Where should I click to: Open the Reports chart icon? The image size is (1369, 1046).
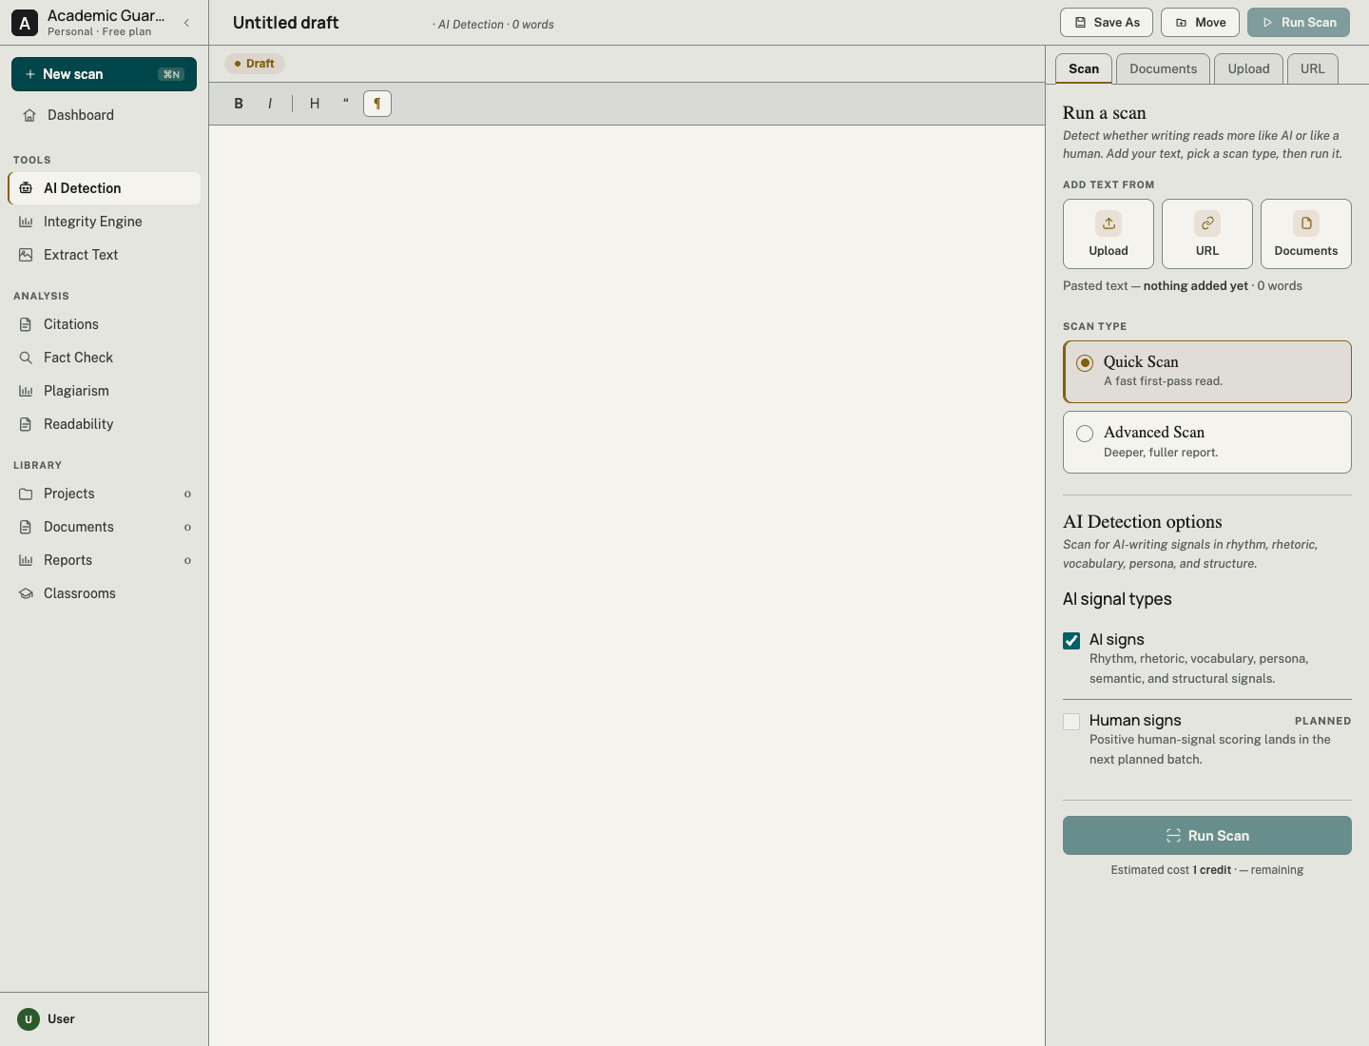coord(26,560)
